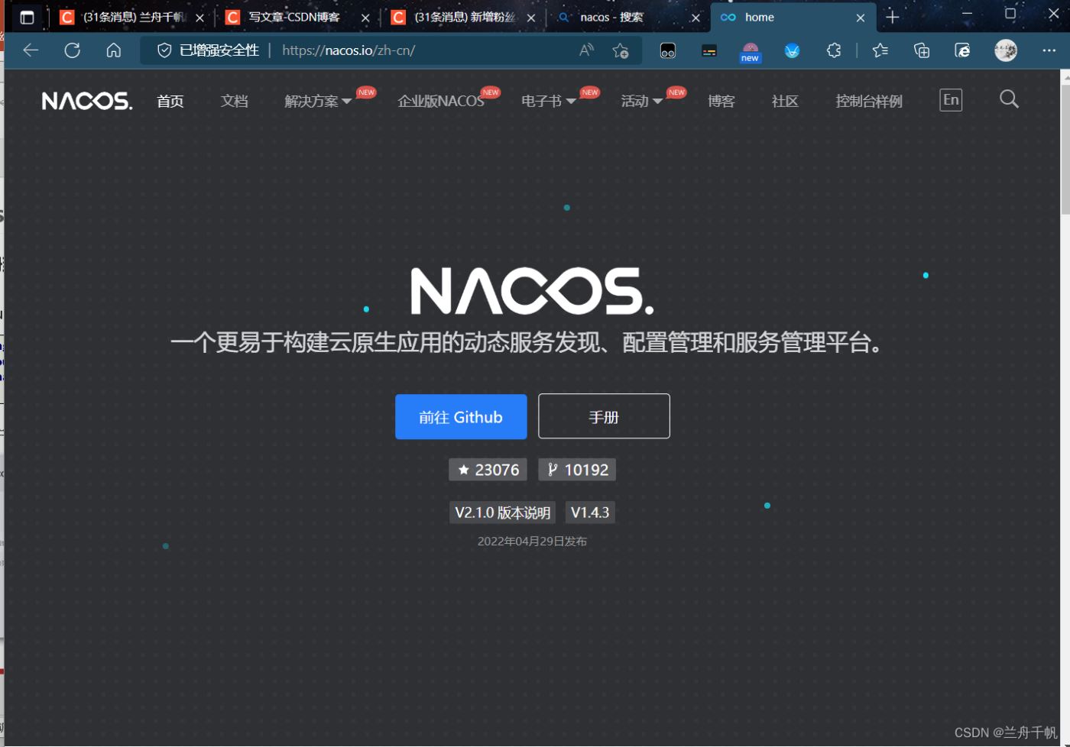1070x747 pixels.
Task: Open the 社区 nav item
Action: coord(785,101)
